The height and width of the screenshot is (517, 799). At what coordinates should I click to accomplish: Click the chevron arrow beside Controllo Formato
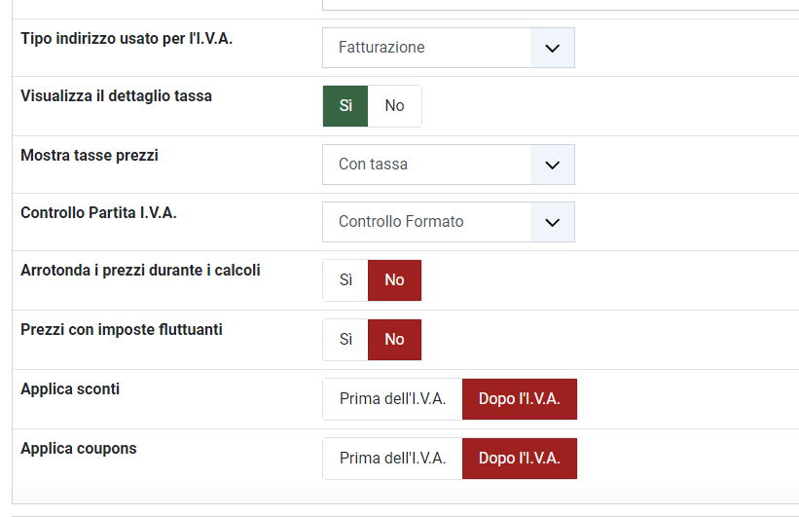coord(553,222)
